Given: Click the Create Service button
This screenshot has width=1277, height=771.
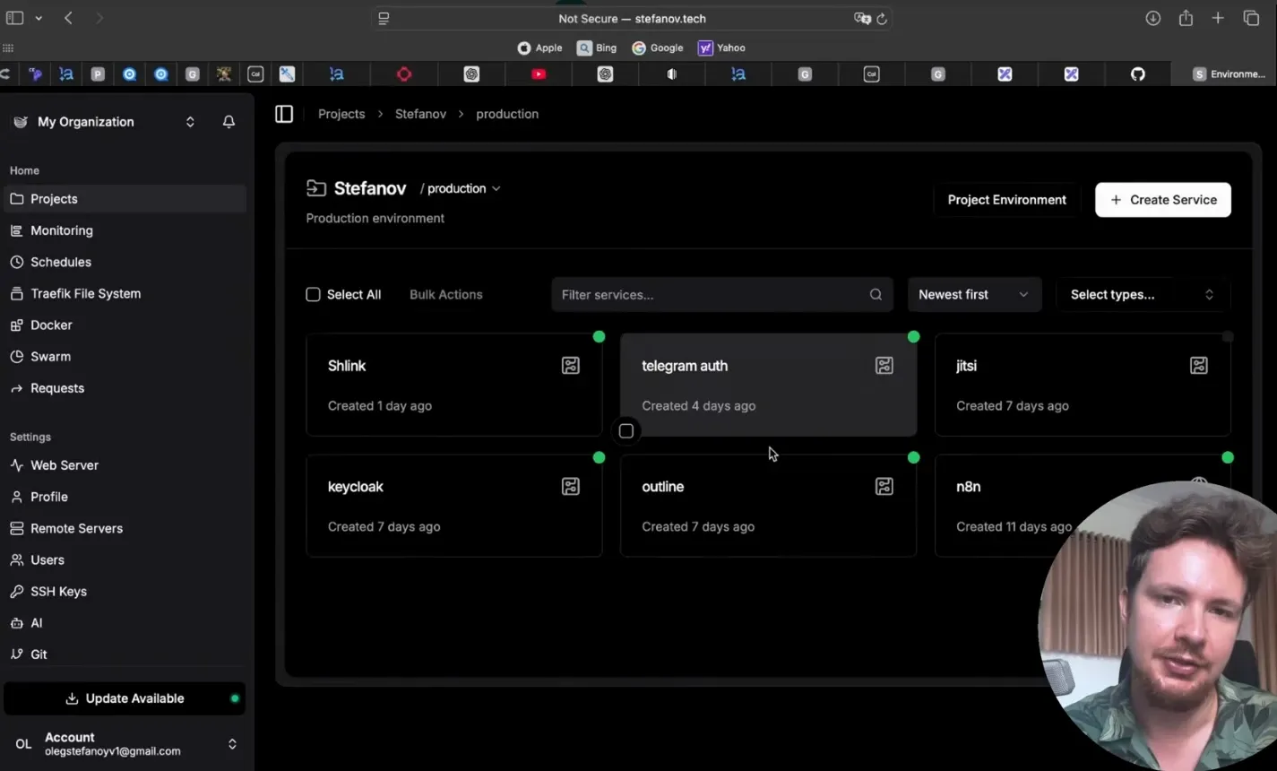Looking at the screenshot, I should click(x=1162, y=200).
